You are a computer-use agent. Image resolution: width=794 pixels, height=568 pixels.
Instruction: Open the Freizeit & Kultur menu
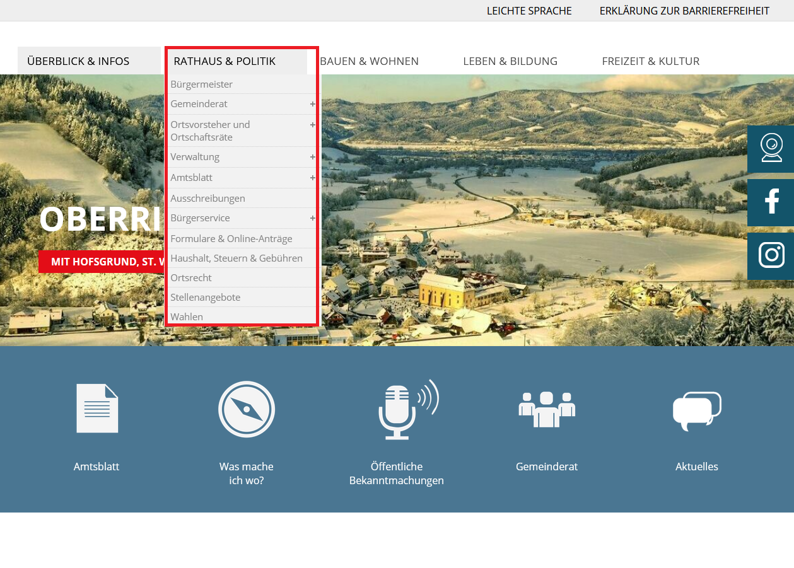tap(650, 61)
